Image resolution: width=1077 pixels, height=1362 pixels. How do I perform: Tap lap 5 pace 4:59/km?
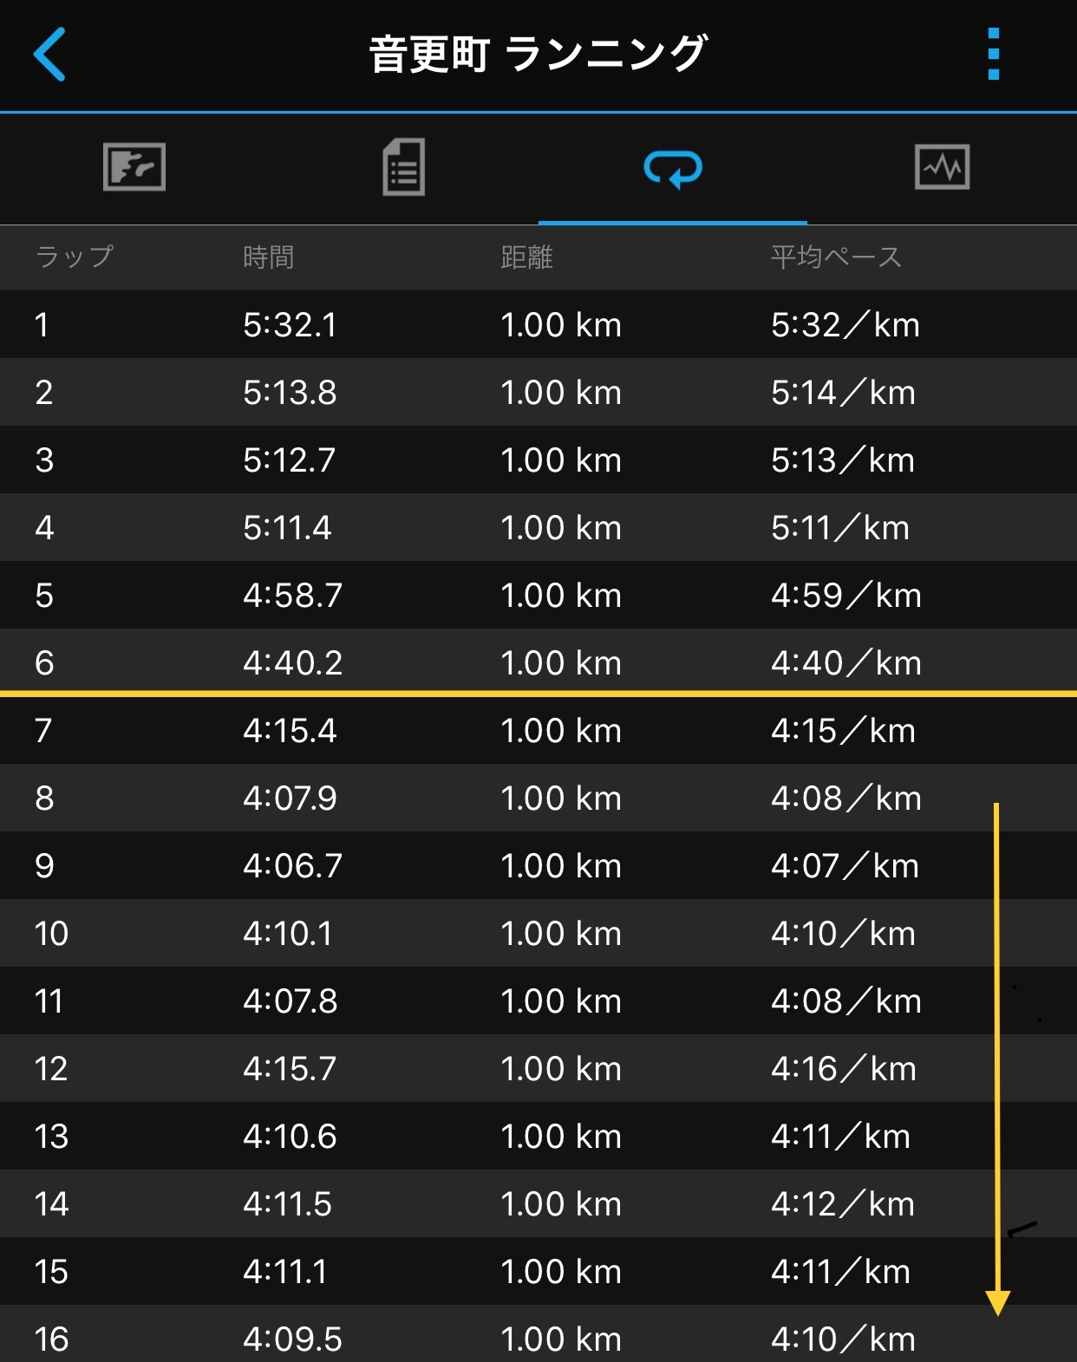846,595
